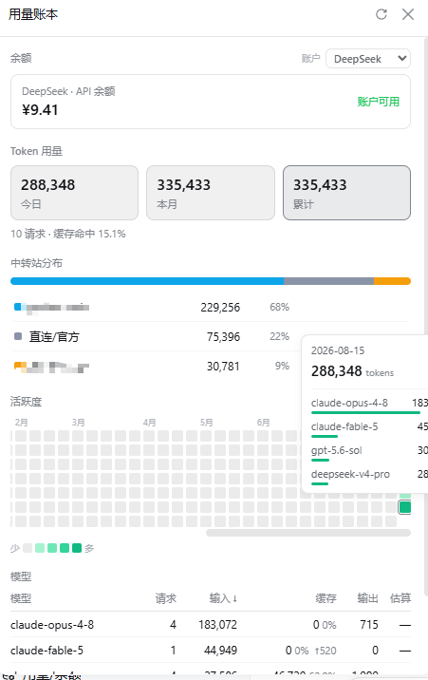This screenshot has height=680, width=428.
Task: Select the 累计 token usage card
Action: coord(346,193)
